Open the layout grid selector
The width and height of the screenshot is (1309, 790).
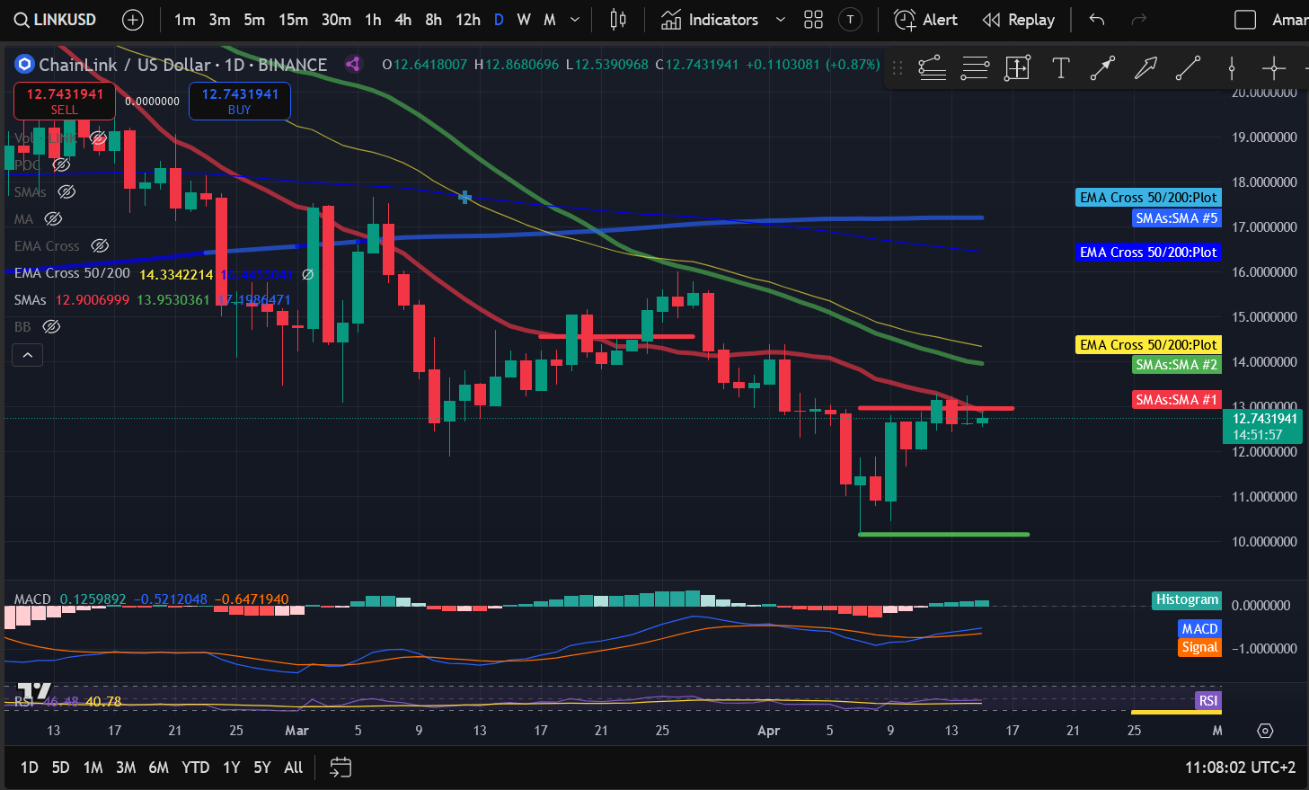tap(813, 20)
